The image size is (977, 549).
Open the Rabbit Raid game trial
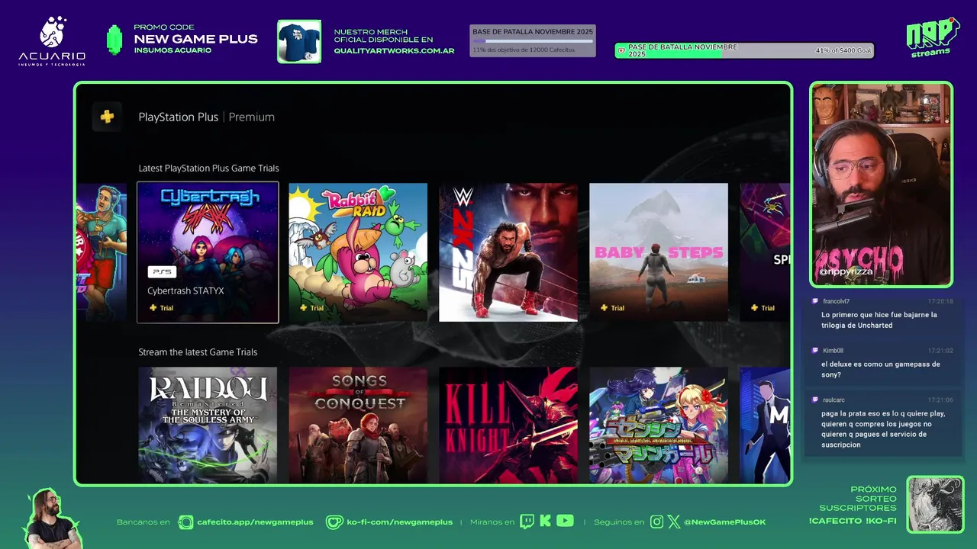pos(358,252)
